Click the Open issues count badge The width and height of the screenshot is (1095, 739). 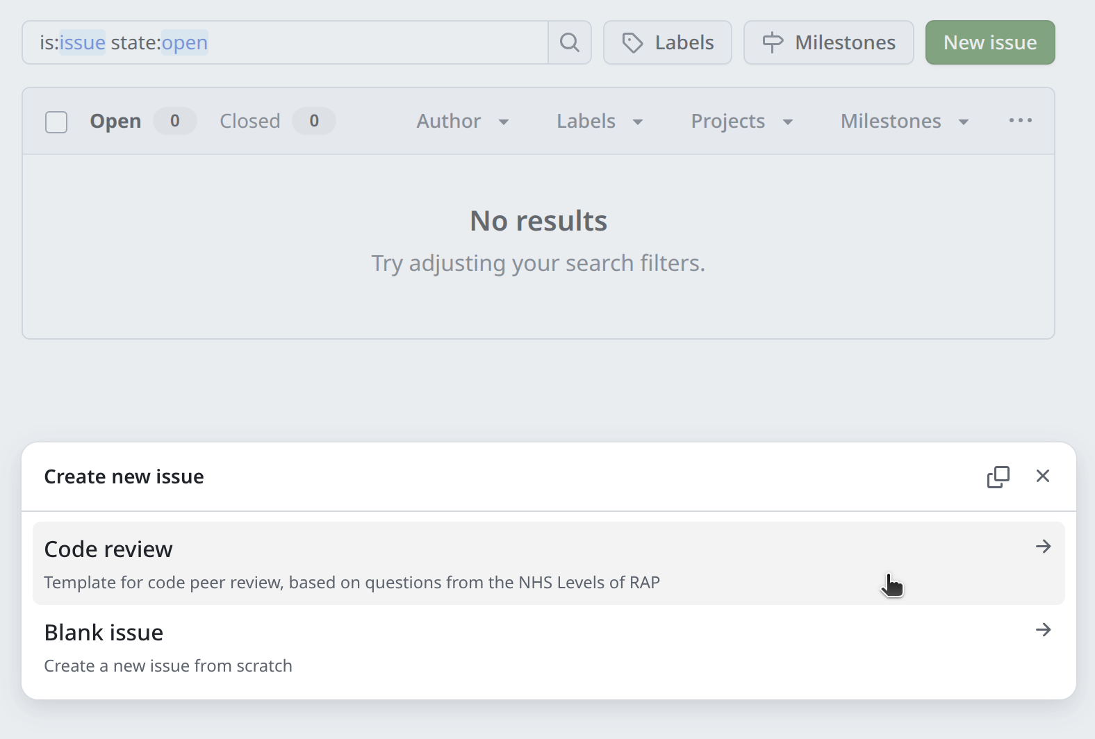point(174,122)
